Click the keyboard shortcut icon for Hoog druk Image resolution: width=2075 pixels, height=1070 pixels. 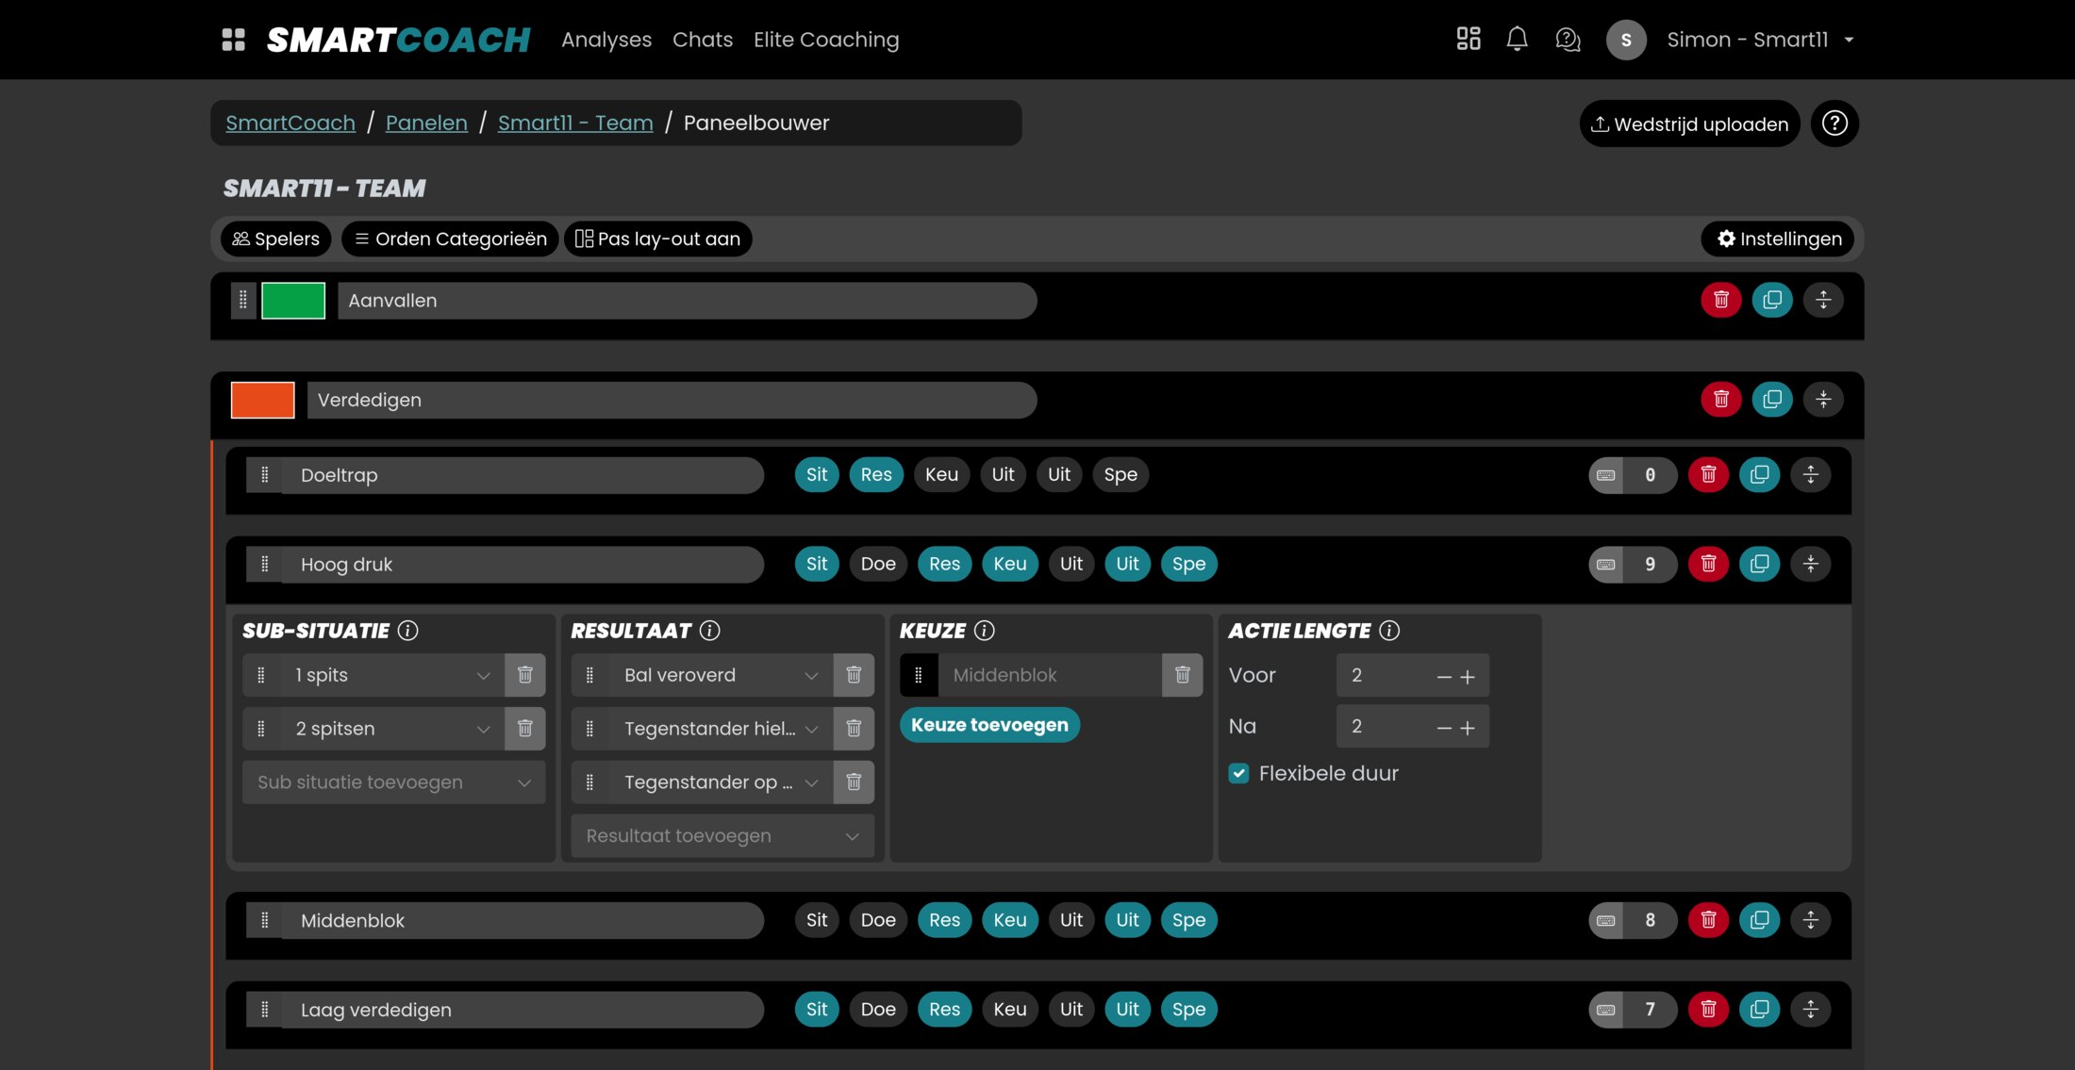coord(1606,564)
